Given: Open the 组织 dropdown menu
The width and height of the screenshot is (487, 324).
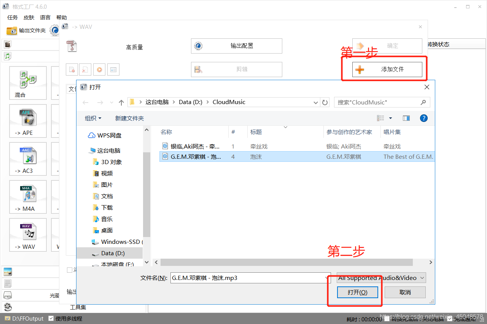Looking at the screenshot, I should click(93, 118).
